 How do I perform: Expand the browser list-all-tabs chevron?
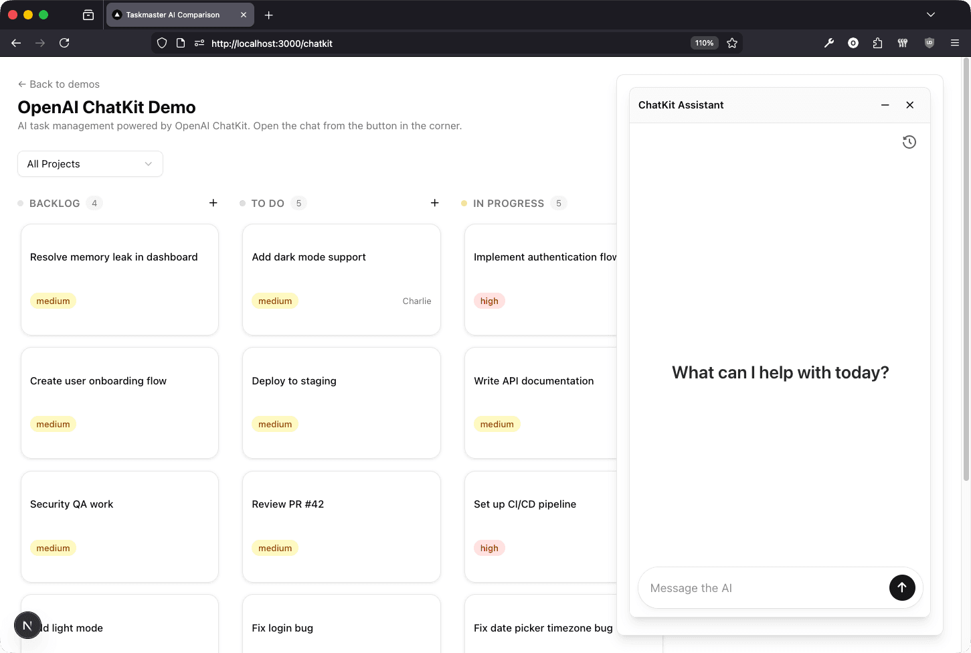click(x=930, y=14)
